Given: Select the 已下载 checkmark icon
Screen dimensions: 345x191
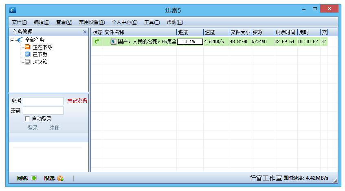Looking at the screenshot, I should tap(28, 54).
